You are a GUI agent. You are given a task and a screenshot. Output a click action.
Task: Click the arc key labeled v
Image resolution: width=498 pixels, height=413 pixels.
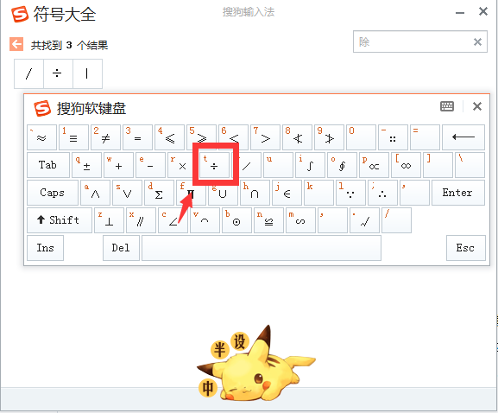point(205,220)
